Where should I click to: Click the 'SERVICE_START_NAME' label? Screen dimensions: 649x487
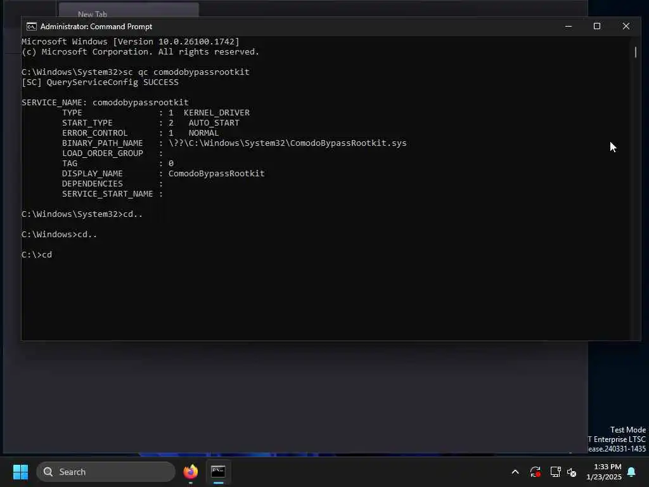108,194
